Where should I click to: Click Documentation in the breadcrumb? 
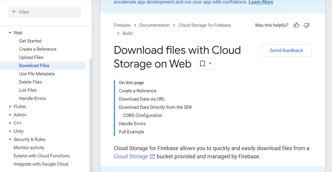coord(154,25)
